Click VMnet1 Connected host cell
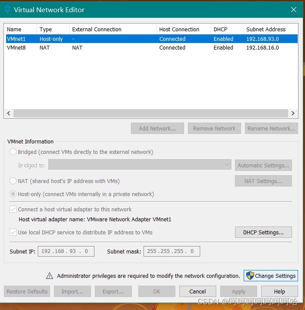 pos(172,39)
